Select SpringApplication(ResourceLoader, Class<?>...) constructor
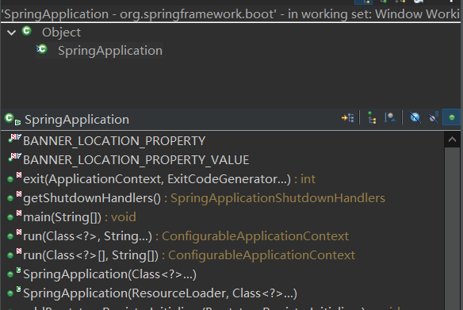The height and width of the screenshot is (310, 463). click(159, 293)
